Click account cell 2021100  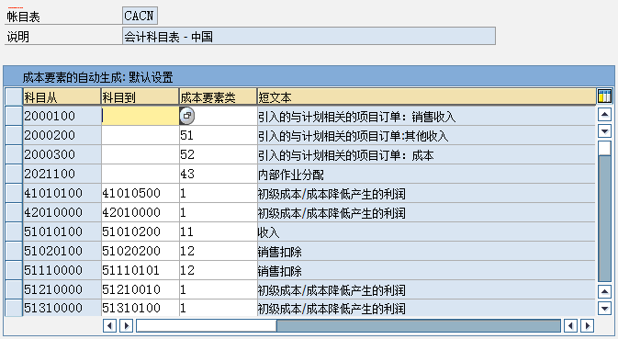coord(62,174)
